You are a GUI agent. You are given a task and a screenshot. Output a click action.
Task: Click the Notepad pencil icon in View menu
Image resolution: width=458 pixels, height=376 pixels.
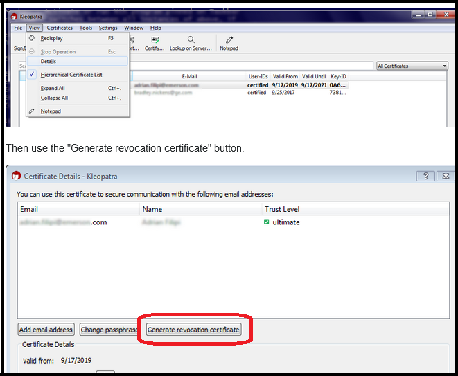[x=32, y=111]
